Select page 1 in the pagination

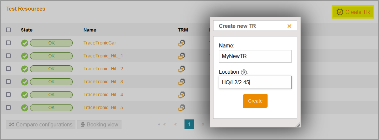pyautogui.click(x=189, y=124)
